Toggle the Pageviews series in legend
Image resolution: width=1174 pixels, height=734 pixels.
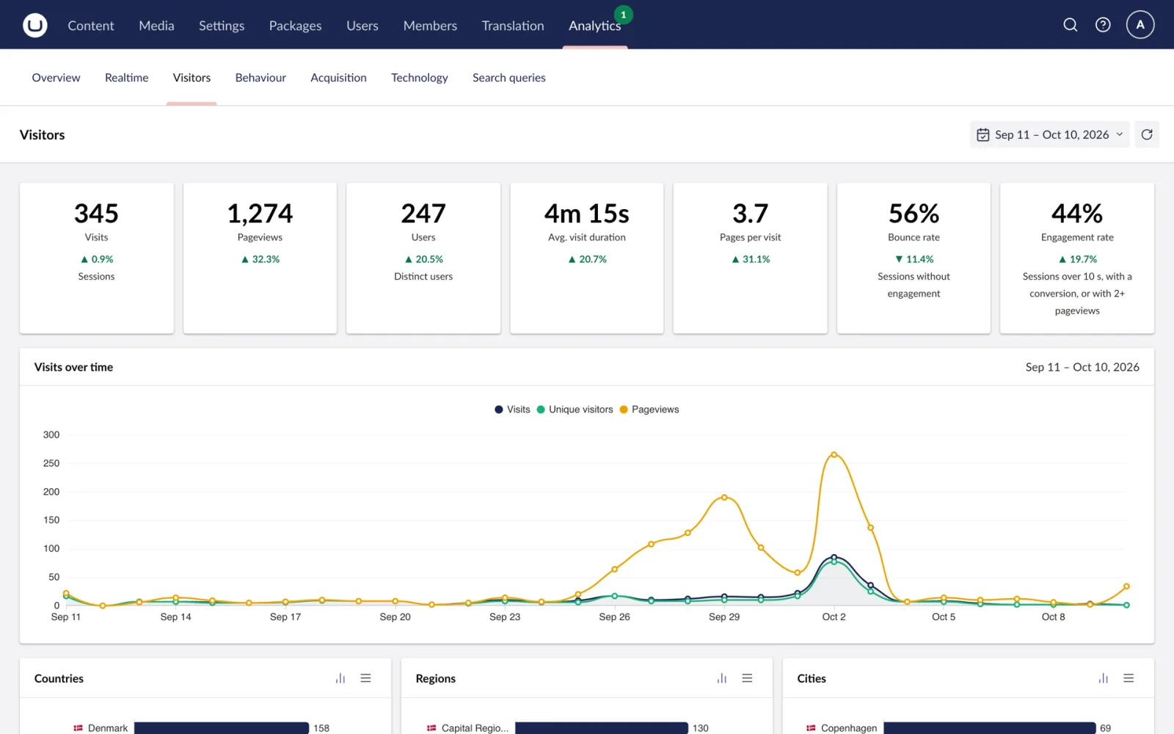pyautogui.click(x=649, y=410)
